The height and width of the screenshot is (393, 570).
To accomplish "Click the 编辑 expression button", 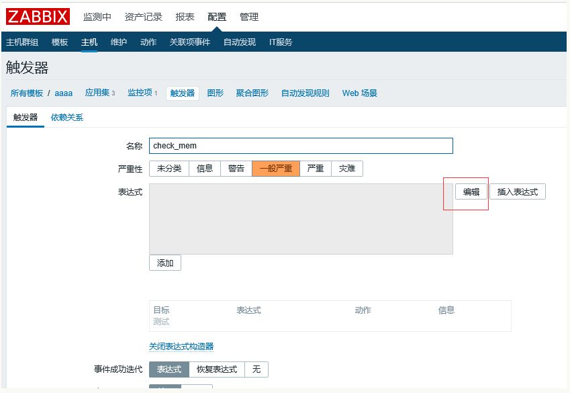I will (471, 191).
